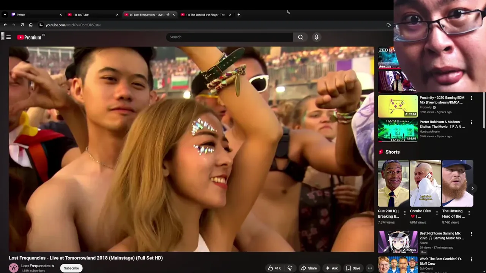Open the Akane channel name
Screen dimensions: 486x273
coord(424,243)
